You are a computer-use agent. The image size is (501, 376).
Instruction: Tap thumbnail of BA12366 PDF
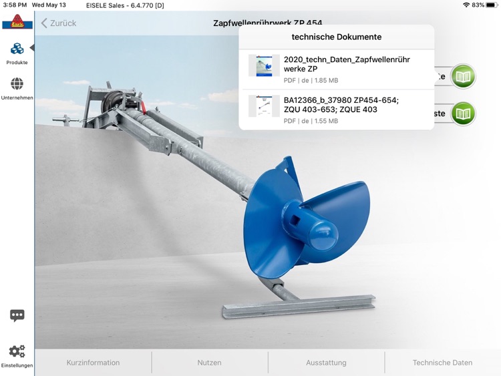(264, 106)
